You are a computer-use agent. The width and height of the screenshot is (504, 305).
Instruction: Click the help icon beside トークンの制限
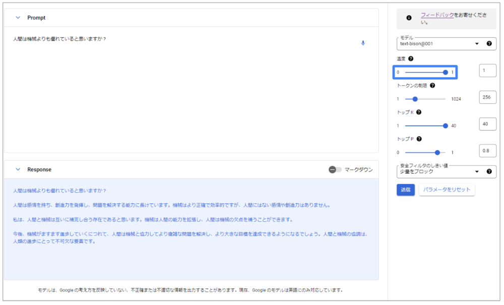(432, 86)
